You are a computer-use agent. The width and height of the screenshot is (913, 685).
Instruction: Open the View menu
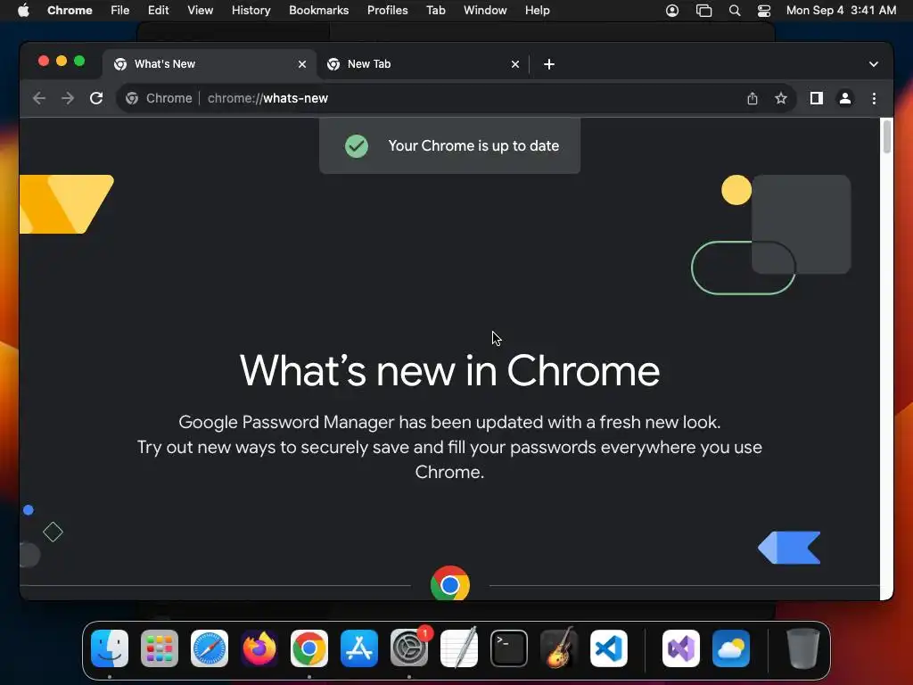pyautogui.click(x=201, y=11)
